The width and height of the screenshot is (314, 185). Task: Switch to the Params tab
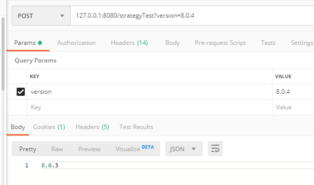28,43
